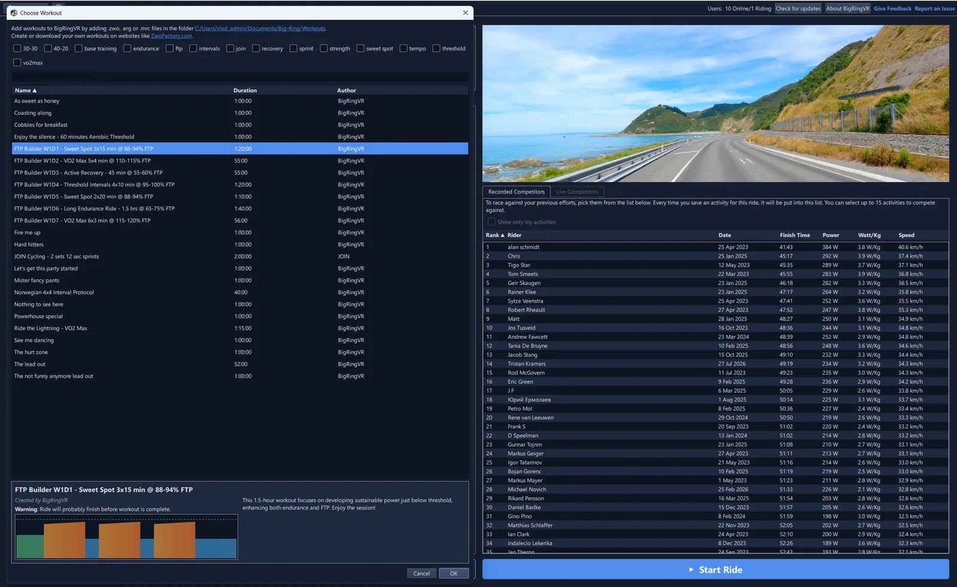Toggle the sweet spot filter checkbox

360,48
